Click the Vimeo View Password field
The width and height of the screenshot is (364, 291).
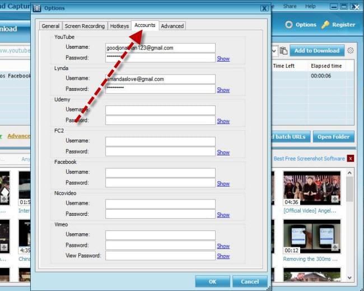160,256
